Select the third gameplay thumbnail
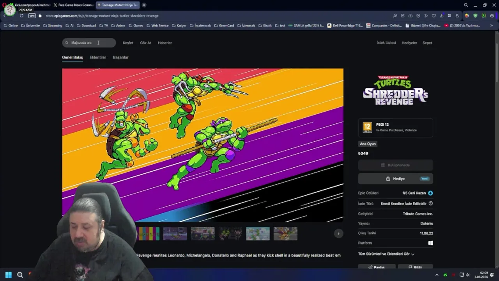Viewport: 499px width, 281px height. point(203,233)
